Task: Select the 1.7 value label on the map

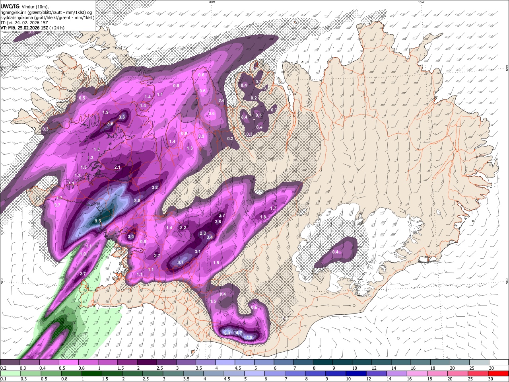Action: tap(273, 209)
